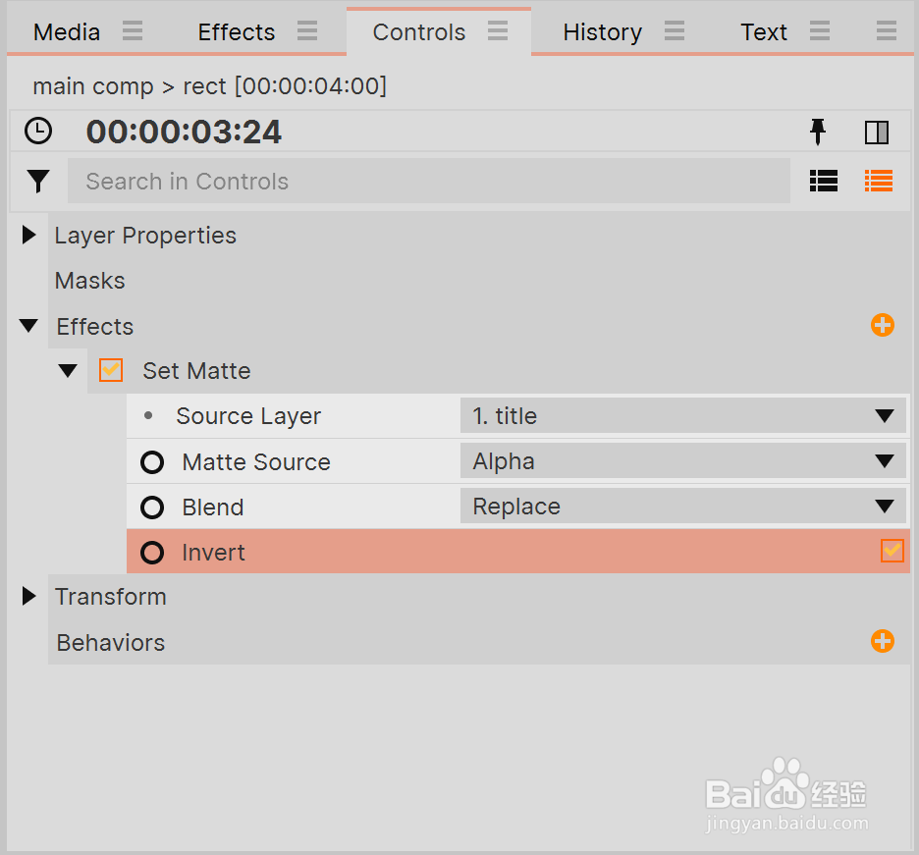Open the Media tab
Viewport: 919px width, 855px height.
click(x=67, y=32)
